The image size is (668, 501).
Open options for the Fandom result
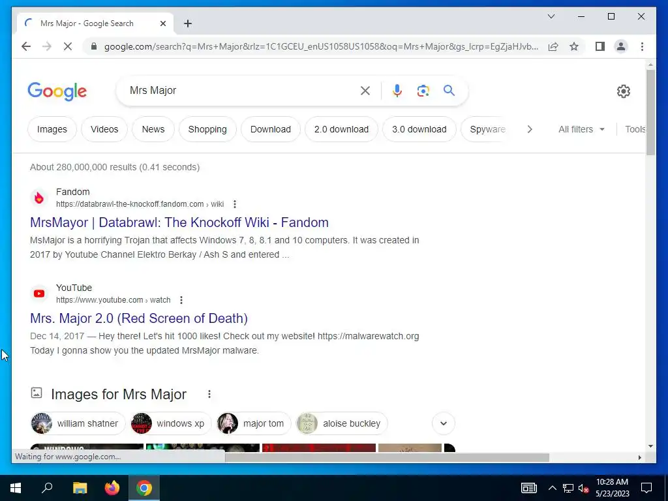pyautogui.click(x=235, y=204)
